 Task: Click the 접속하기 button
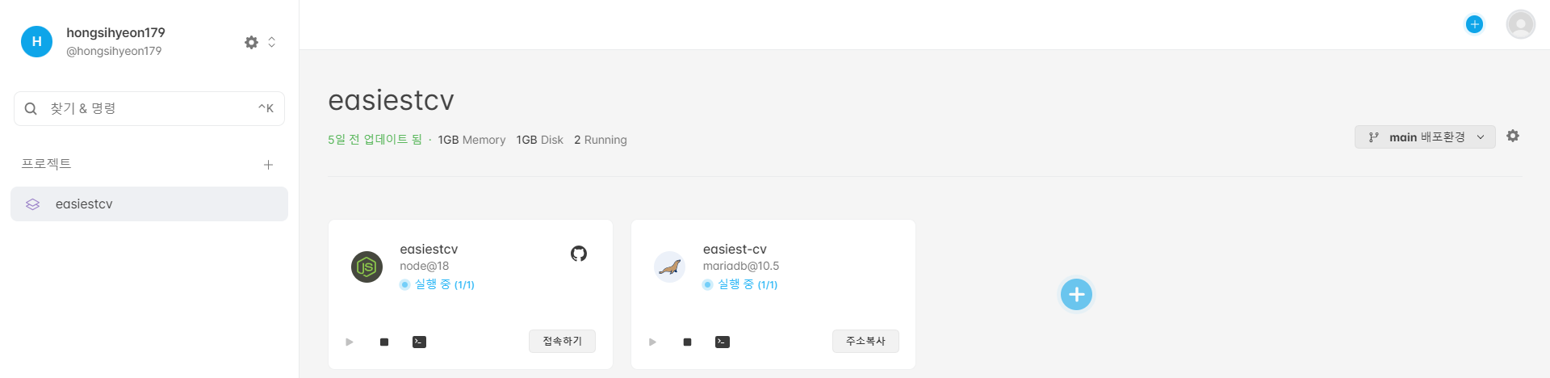pos(562,341)
